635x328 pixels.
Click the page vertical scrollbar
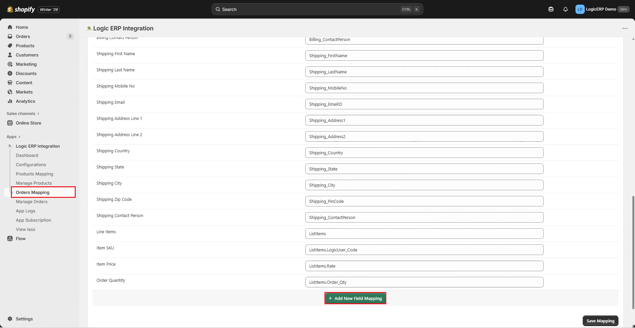tap(633, 251)
